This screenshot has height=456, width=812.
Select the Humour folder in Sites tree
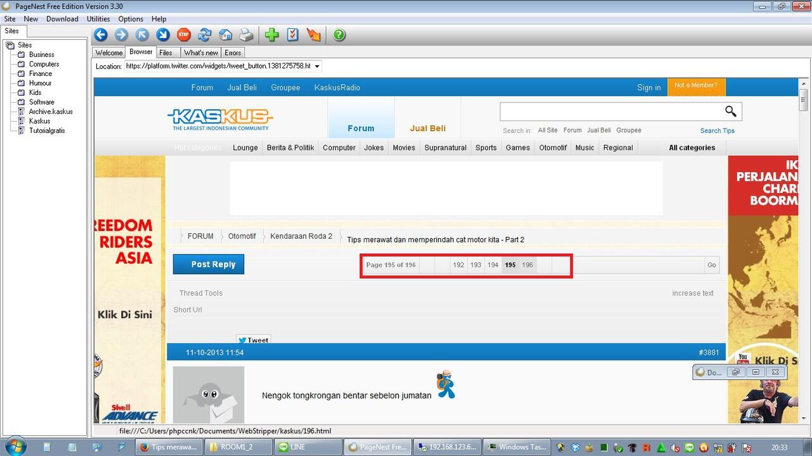(x=40, y=83)
